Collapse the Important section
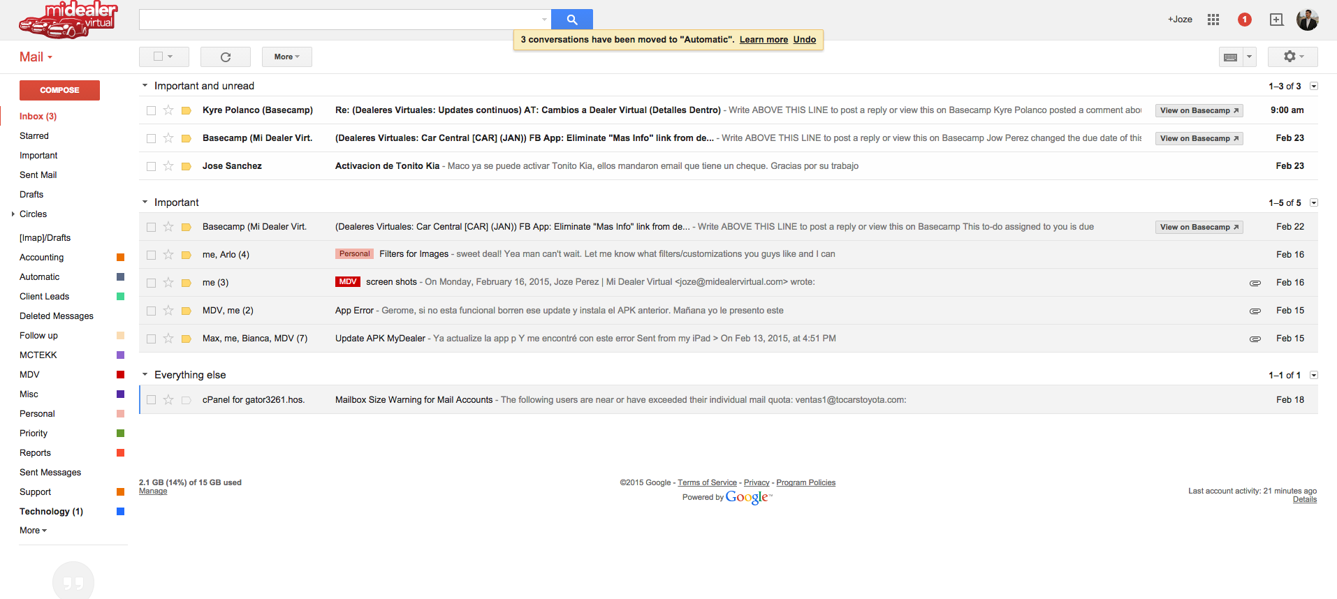The height and width of the screenshot is (599, 1337). (x=145, y=202)
